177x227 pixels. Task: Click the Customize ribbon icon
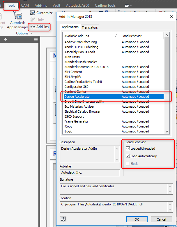[x=33, y=13]
